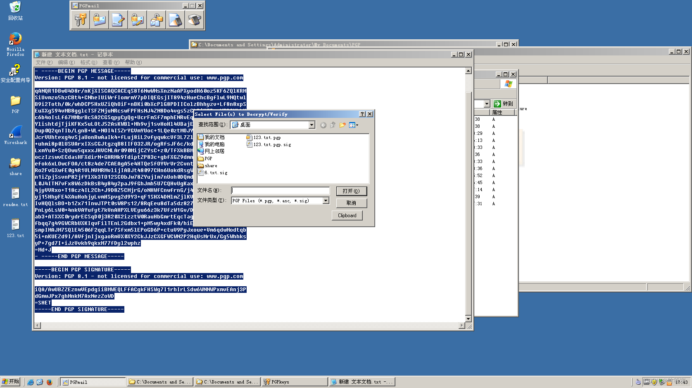Open Notepad 编辑 menu
Viewport: 692px width, 388px height.
pos(67,62)
